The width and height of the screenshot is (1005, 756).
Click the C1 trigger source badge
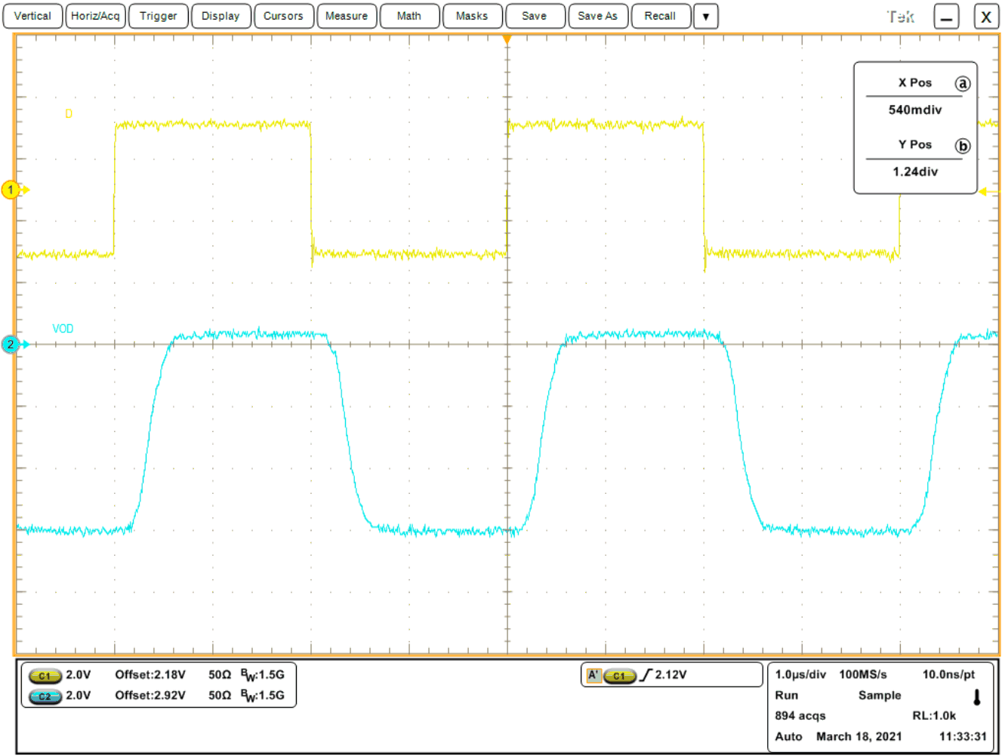pyautogui.click(x=621, y=674)
